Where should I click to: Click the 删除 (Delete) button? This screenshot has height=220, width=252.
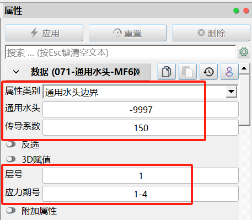[x=211, y=33]
